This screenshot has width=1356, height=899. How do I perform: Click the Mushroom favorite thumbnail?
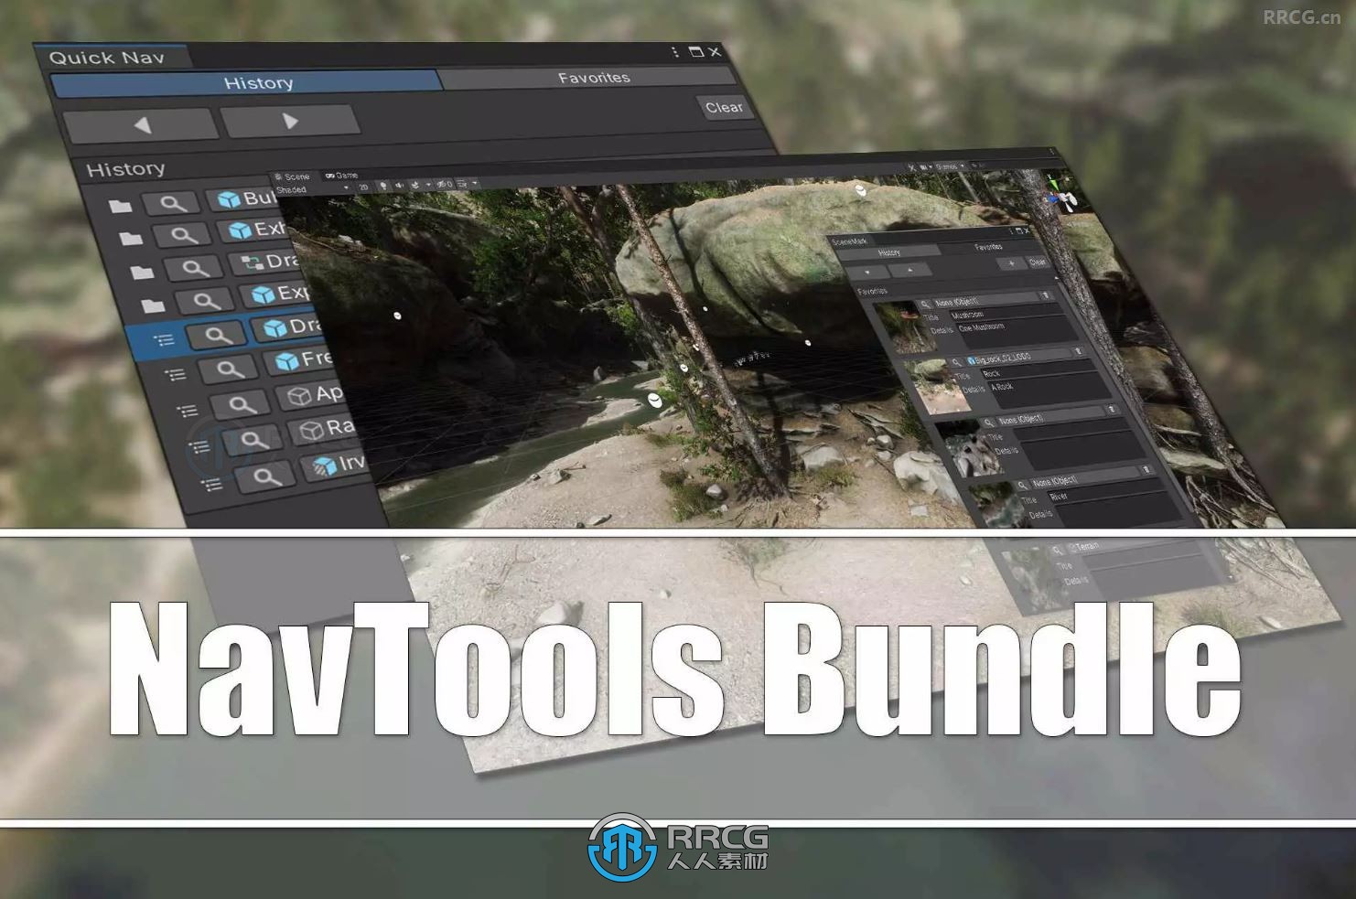(x=904, y=327)
